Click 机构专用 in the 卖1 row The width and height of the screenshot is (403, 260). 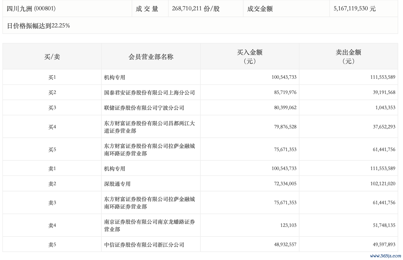(115, 169)
